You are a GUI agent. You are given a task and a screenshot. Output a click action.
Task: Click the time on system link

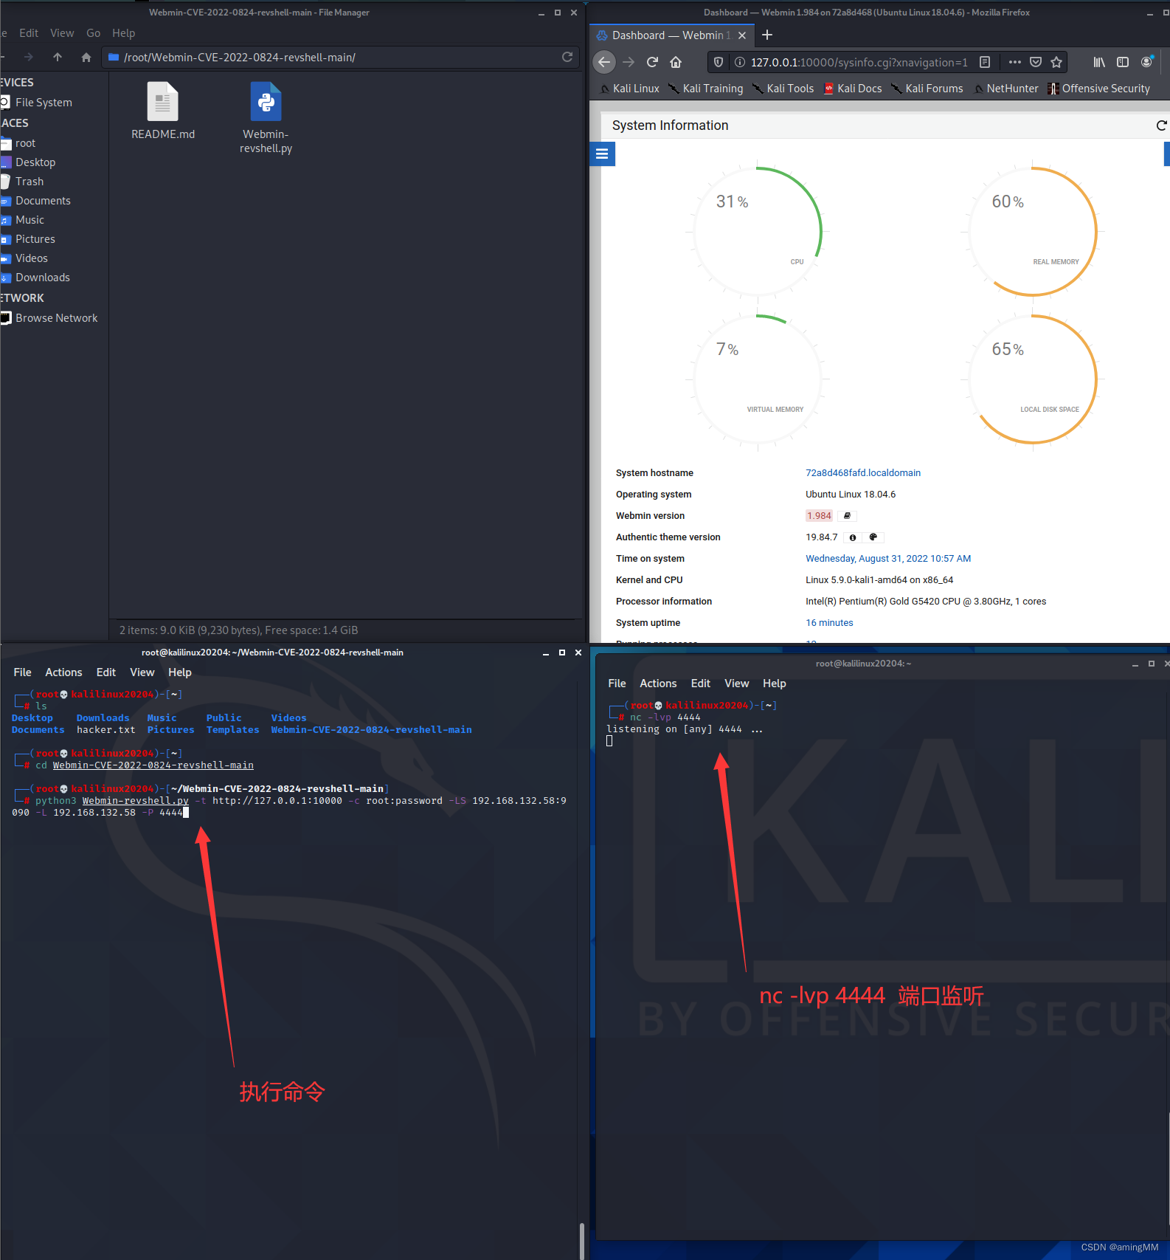click(x=888, y=559)
